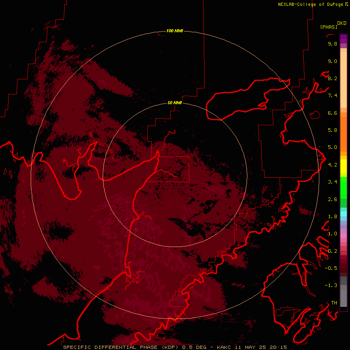Screen dimensions: 350x350
Task: Click the 50 NMI range ring label
Action: click(x=175, y=103)
